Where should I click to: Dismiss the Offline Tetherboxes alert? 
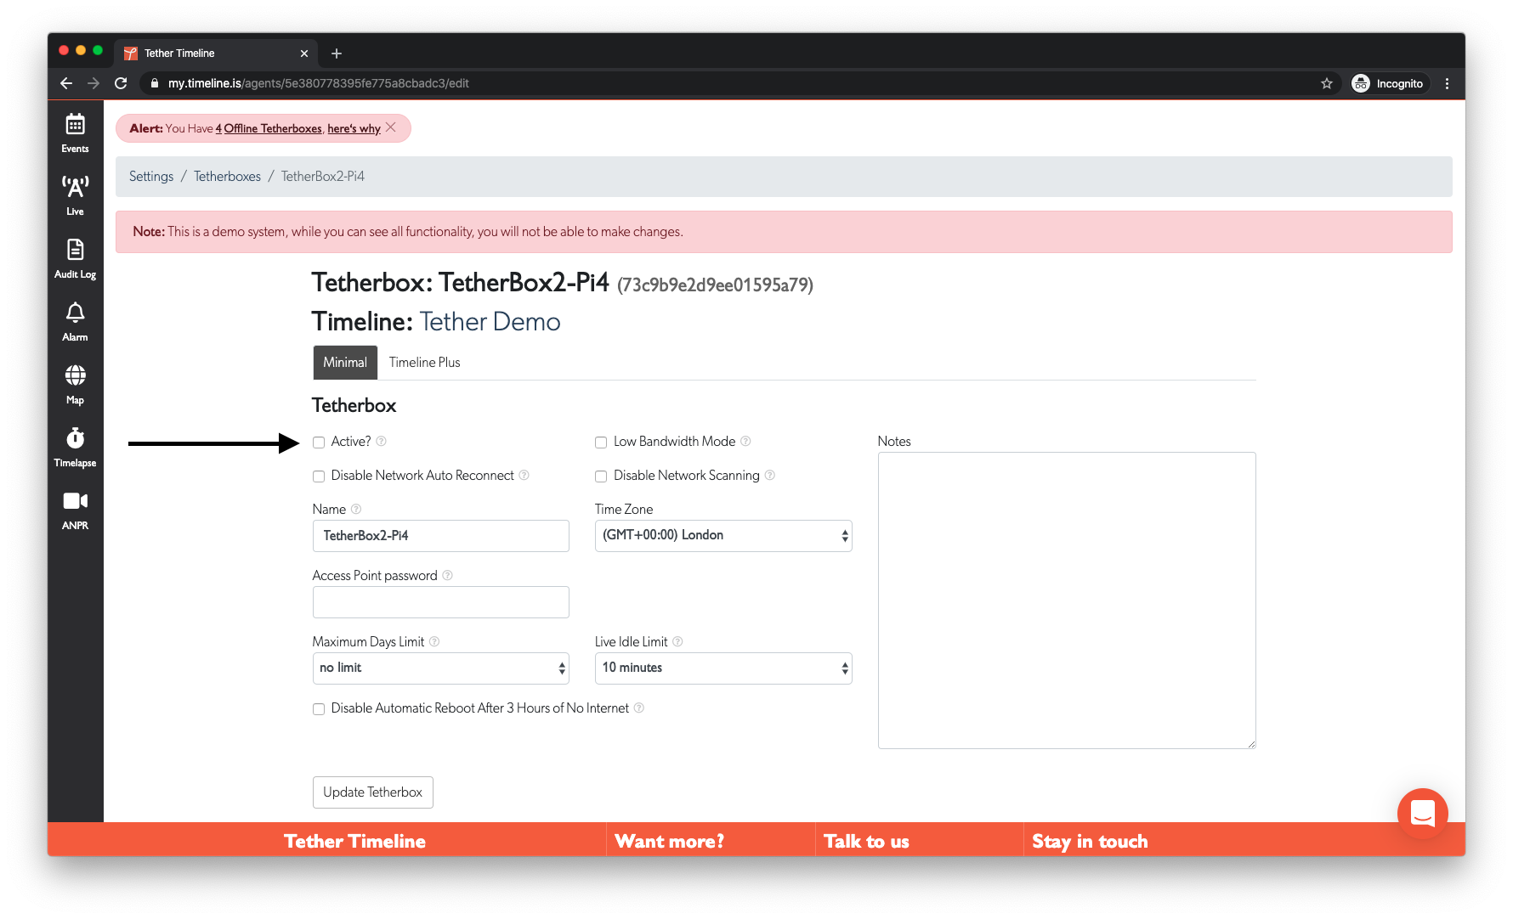point(391,126)
